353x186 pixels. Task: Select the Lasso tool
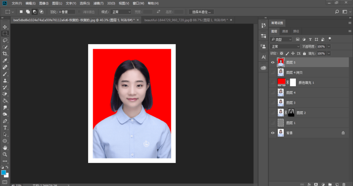point(5,40)
